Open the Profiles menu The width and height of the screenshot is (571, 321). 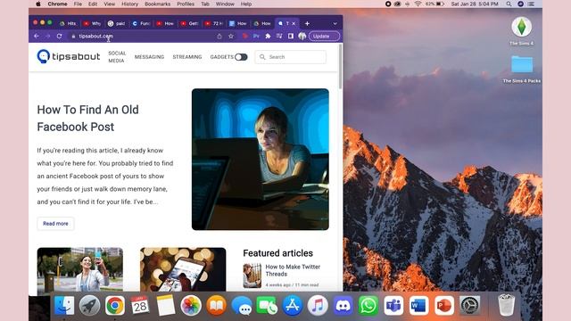[186, 4]
